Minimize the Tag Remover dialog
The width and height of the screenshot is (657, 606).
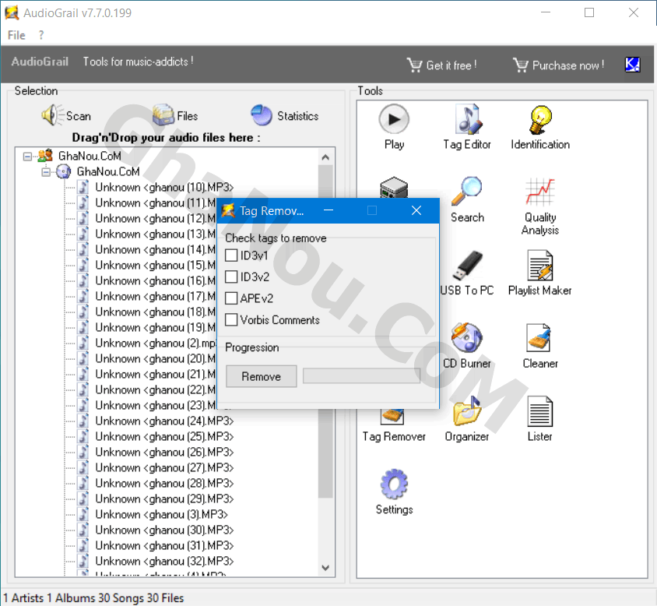328,210
